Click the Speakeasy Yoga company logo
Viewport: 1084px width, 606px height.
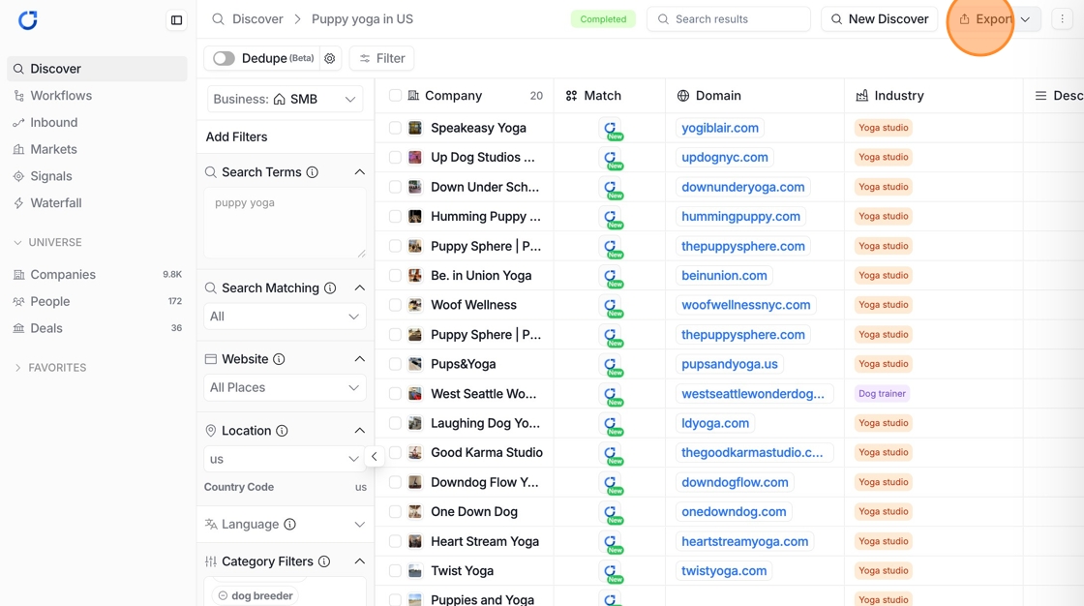[x=415, y=128]
